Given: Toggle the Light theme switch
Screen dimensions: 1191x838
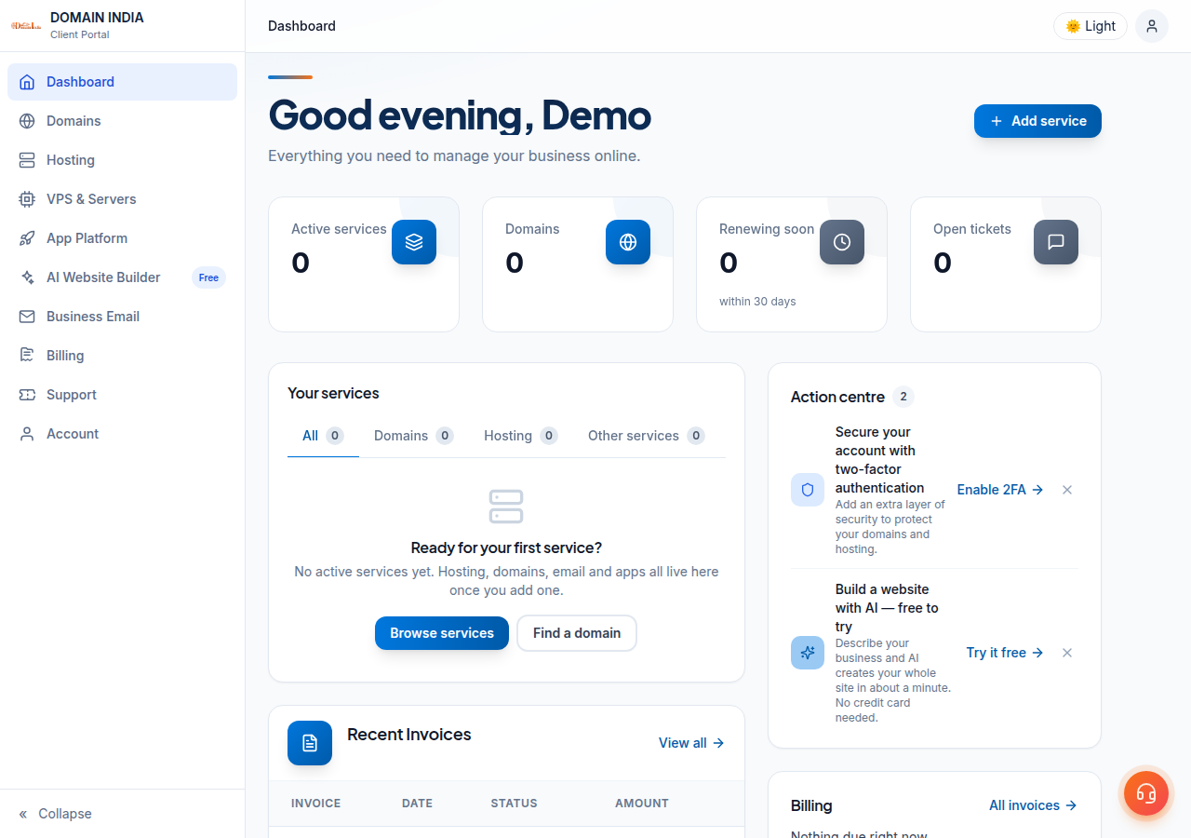Looking at the screenshot, I should click(x=1091, y=26).
